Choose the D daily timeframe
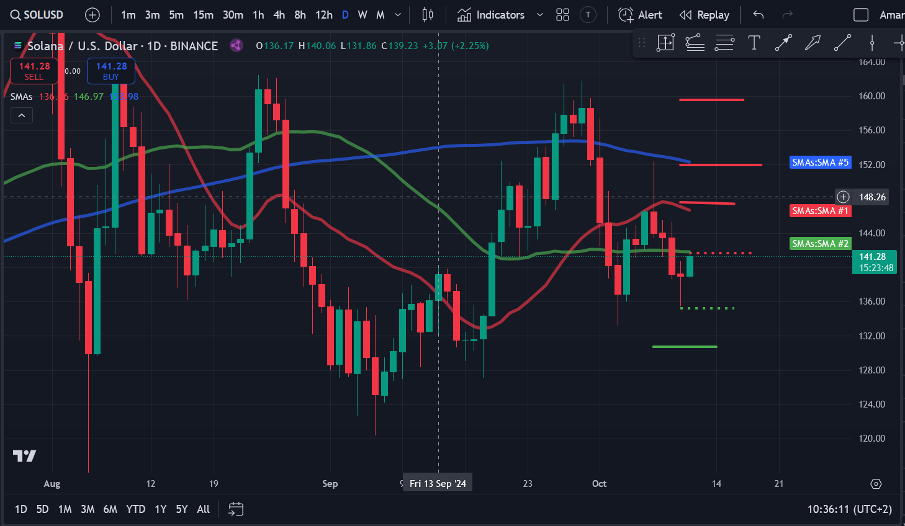Viewport: 905px width, 526px height. click(x=345, y=15)
